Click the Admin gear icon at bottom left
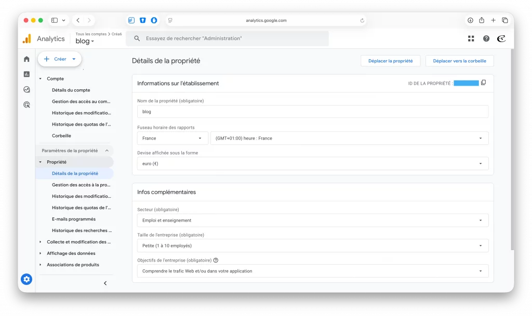The image size is (532, 316). (26, 279)
